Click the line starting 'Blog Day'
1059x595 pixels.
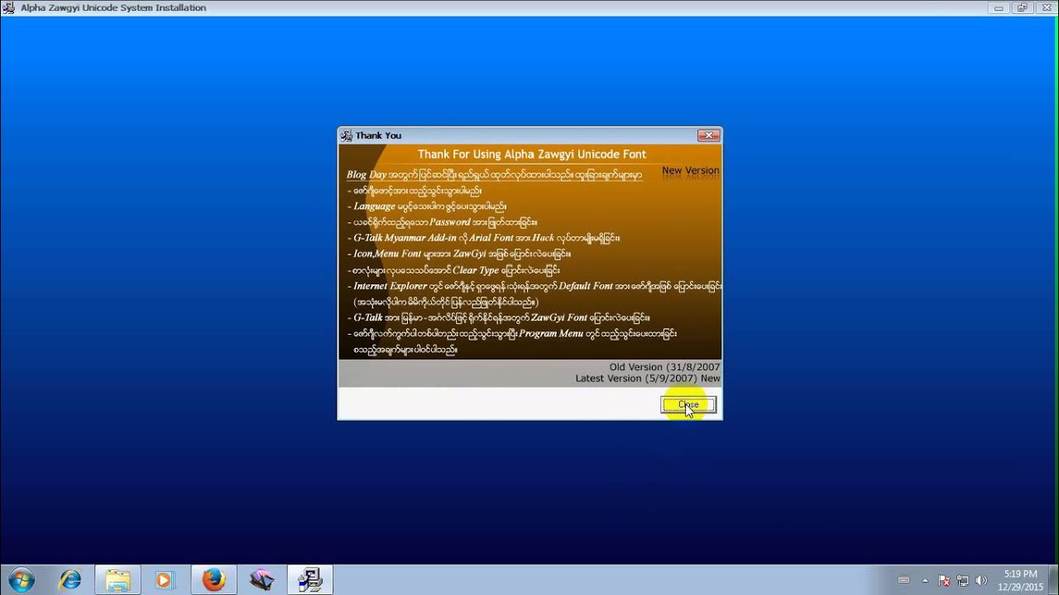tap(494, 175)
